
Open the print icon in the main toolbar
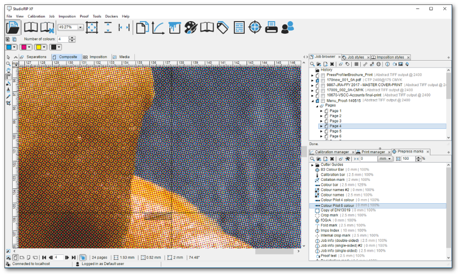[270, 27]
